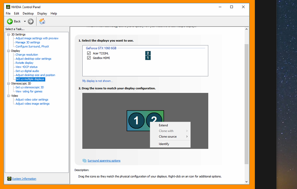
Task: Choose Extend from the context menu
Action: 163,125
